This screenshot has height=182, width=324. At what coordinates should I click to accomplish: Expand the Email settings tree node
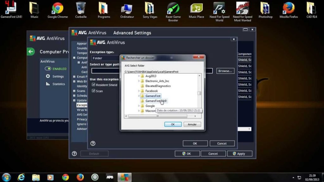[x=74, y=76]
